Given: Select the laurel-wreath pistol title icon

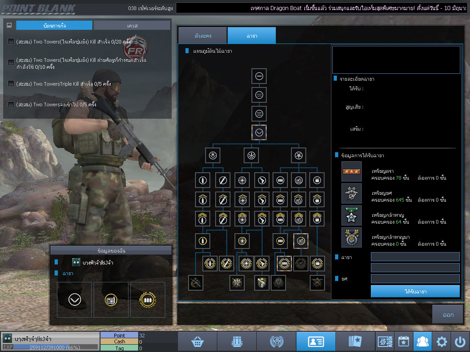Looking at the screenshot, I should [262, 264].
